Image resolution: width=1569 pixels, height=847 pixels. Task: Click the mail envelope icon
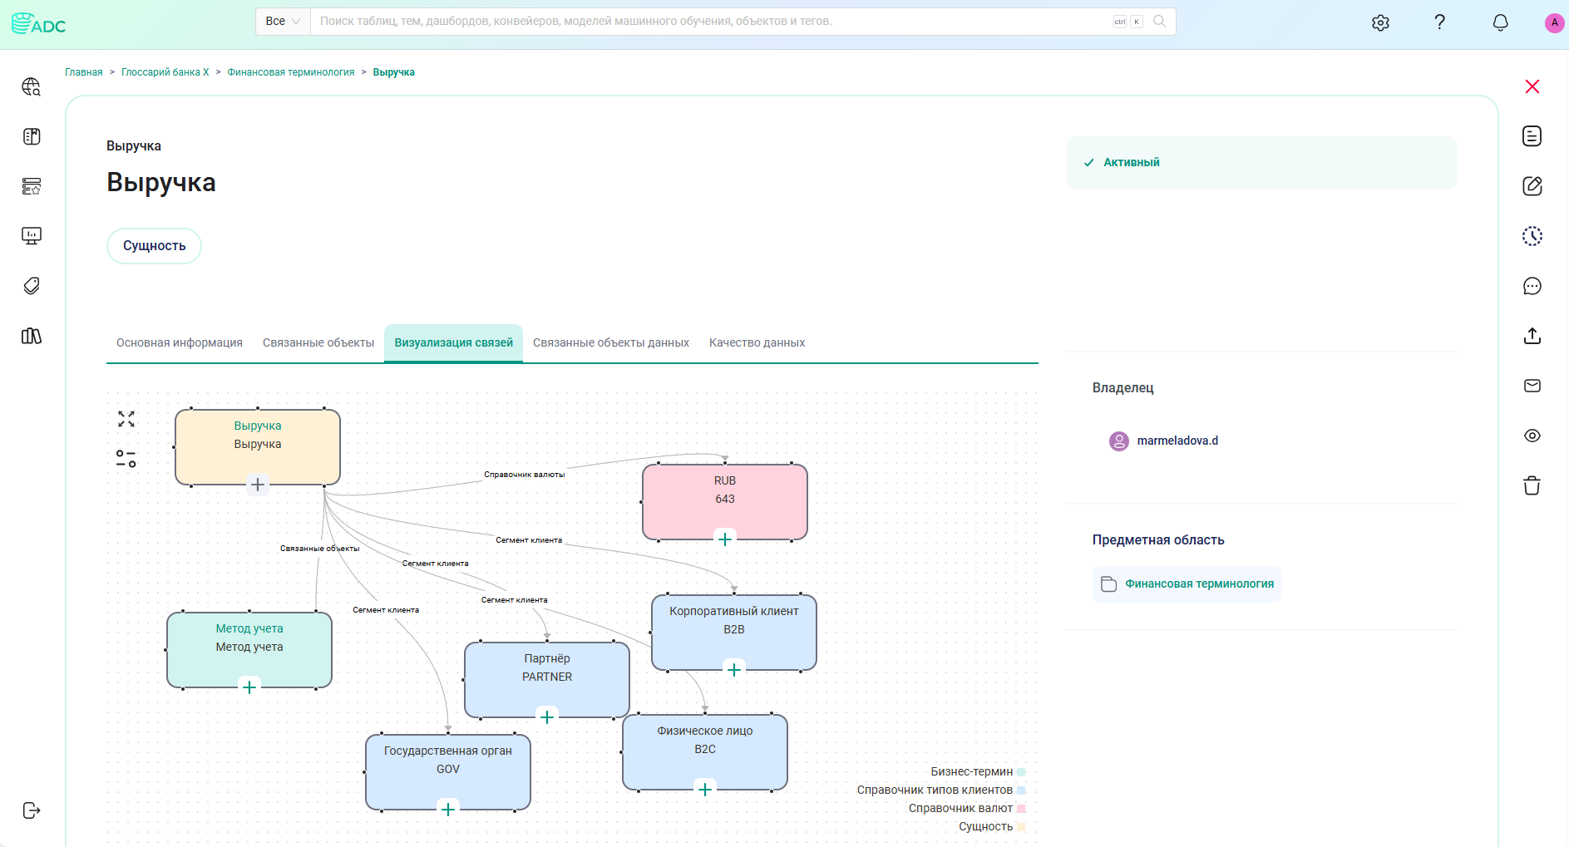coord(1532,386)
